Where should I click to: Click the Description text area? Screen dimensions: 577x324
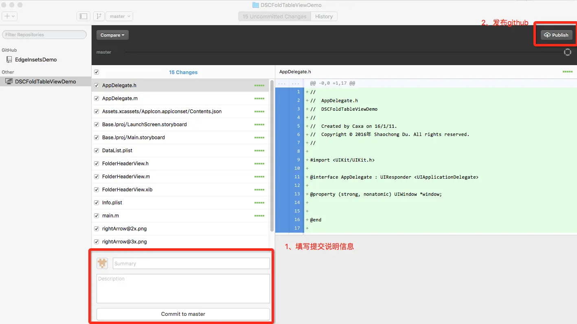183,289
